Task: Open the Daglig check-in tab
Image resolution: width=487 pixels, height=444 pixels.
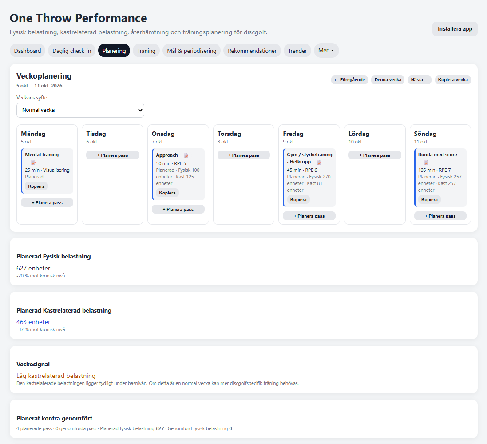Action: [x=72, y=51]
